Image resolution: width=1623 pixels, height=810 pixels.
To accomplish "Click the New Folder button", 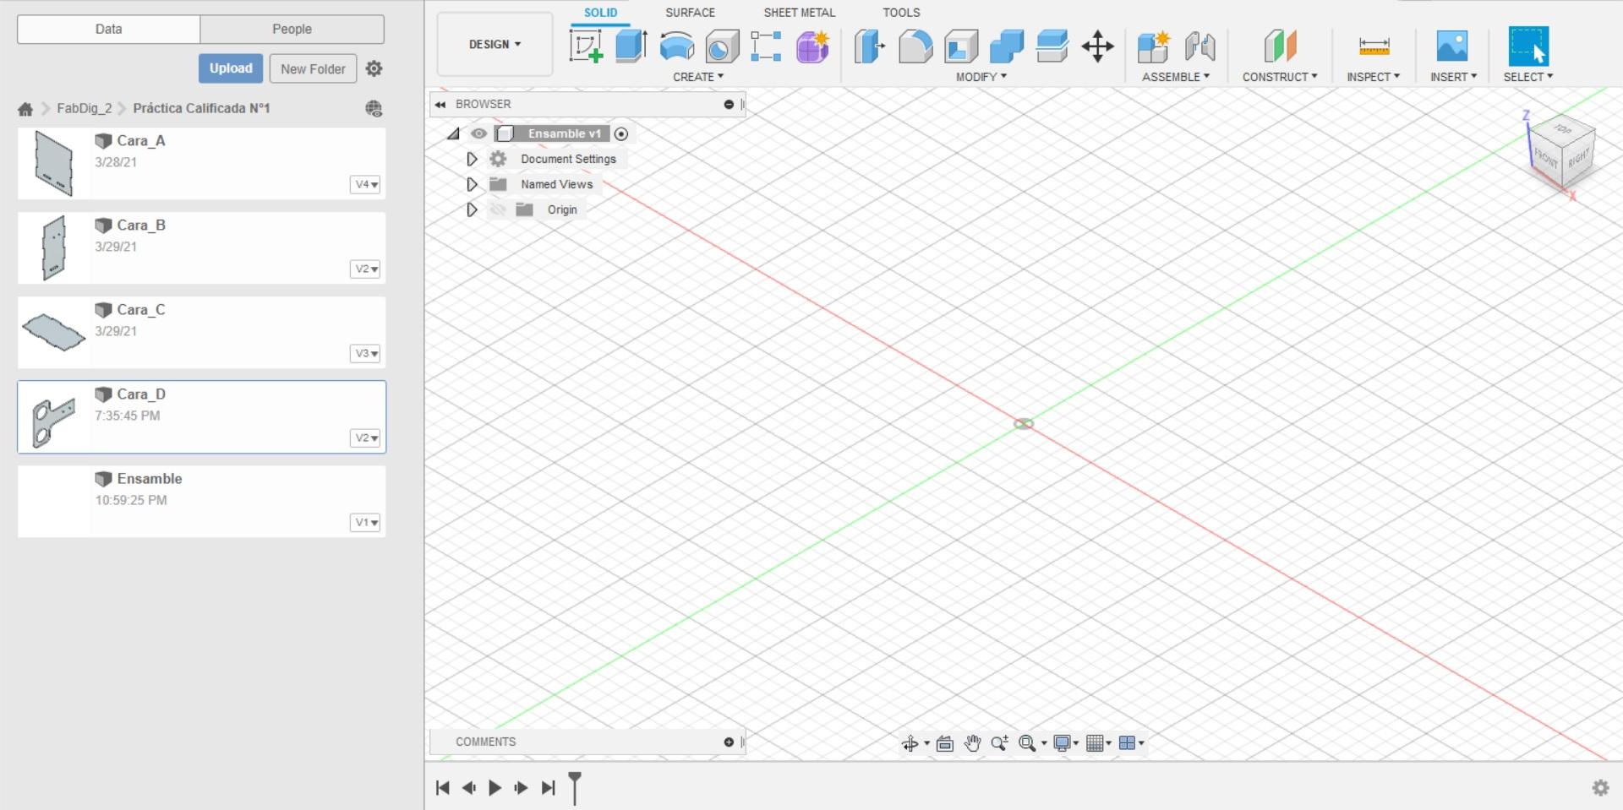I will [313, 68].
